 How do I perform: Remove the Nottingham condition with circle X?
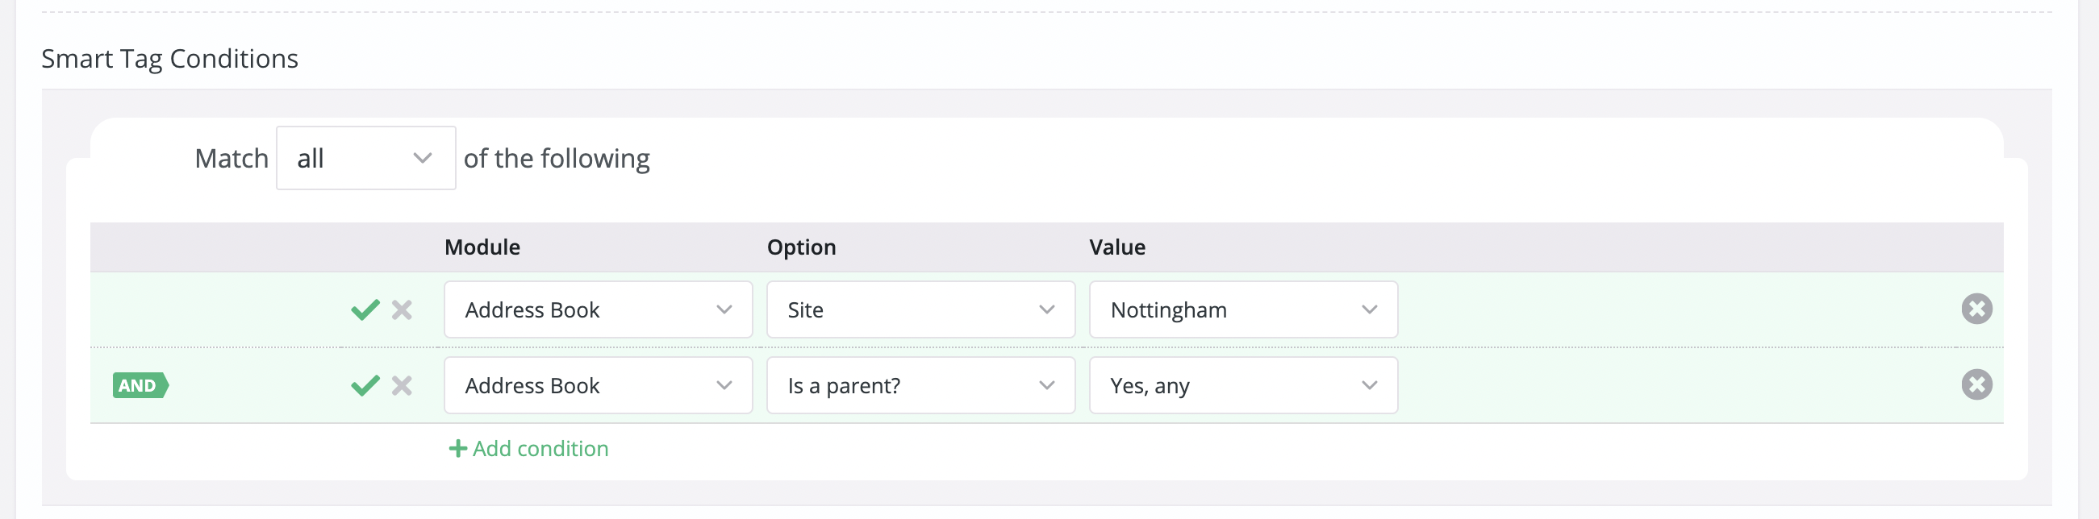[1976, 309]
